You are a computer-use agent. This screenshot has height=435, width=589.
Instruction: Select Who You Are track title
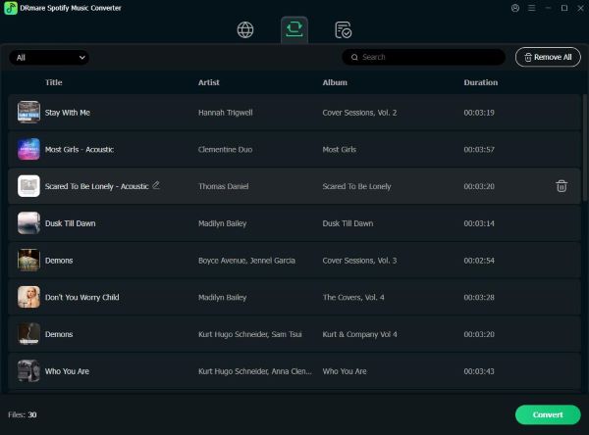point(67,371)
